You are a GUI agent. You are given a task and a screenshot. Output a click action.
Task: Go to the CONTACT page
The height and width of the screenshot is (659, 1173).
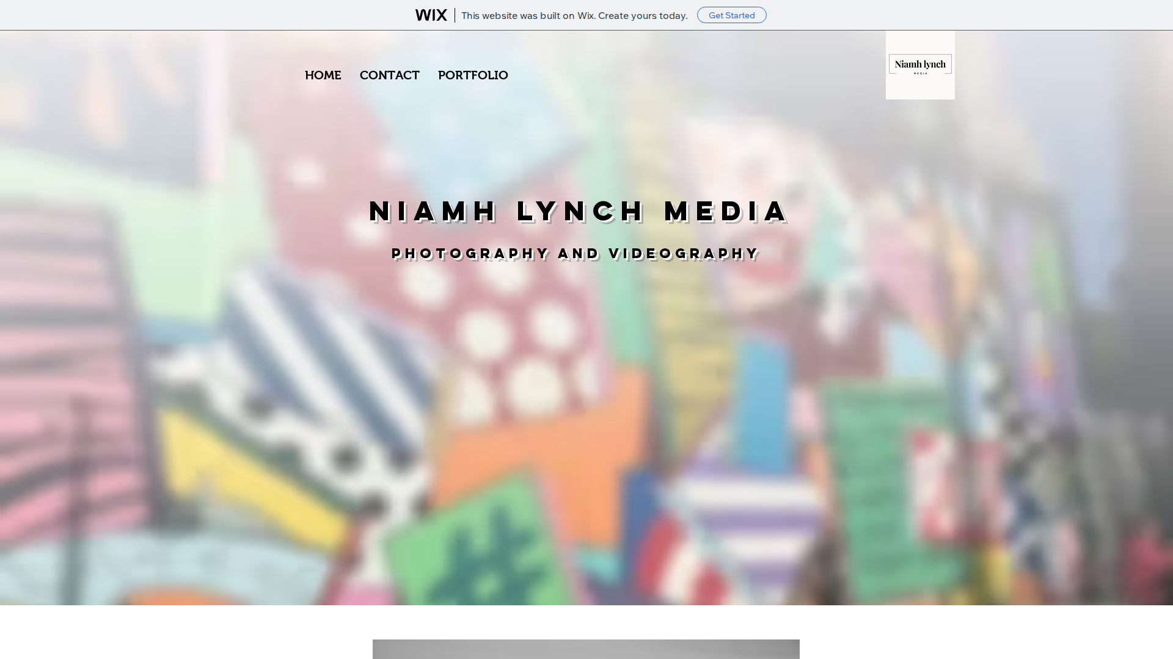click(389, 75)
